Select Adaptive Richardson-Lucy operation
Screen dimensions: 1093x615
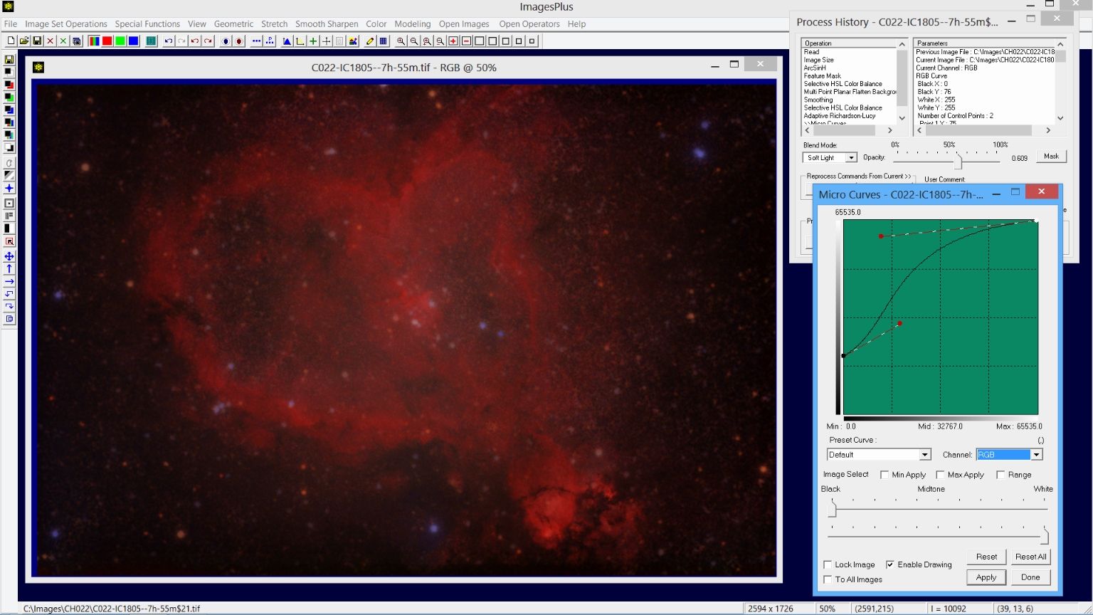pyautogui.click(x=840, y=116)
